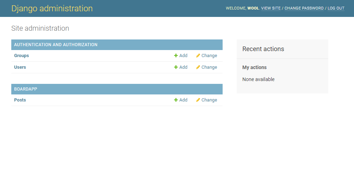Click the green plus icon in Users row
Screen dimensions: 354x185
click(x=176, y=67)
